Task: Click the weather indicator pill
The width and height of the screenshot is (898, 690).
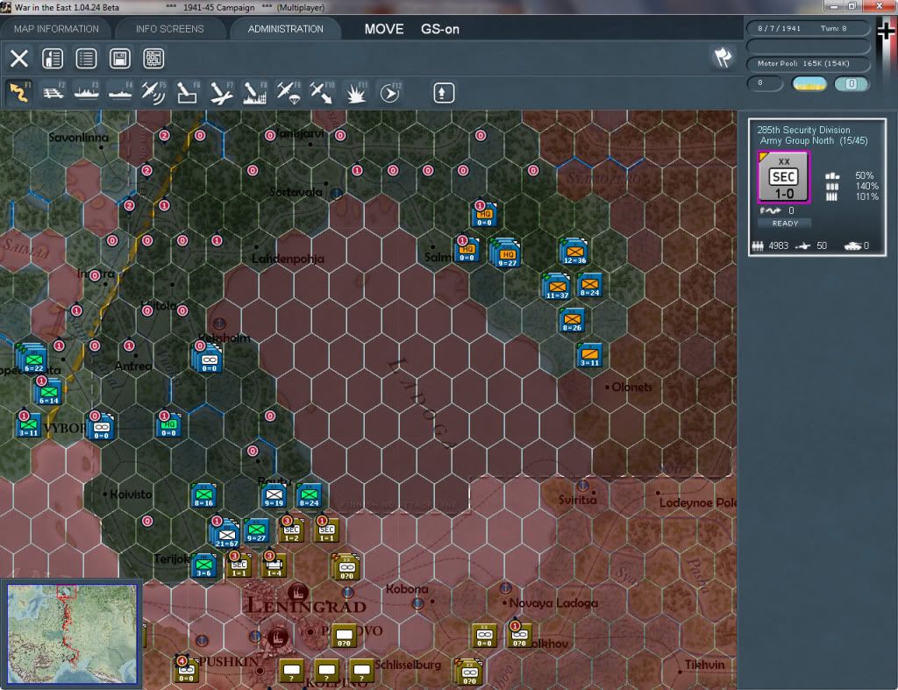Action: [x=809, y=83]
